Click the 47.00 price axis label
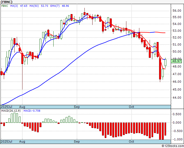This screenshot has width=184, height=148. tap(177, 74)
